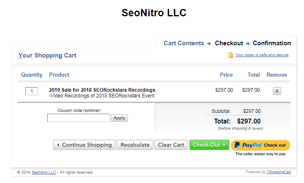Click the PayPal Check out button

tap(260, 145)
